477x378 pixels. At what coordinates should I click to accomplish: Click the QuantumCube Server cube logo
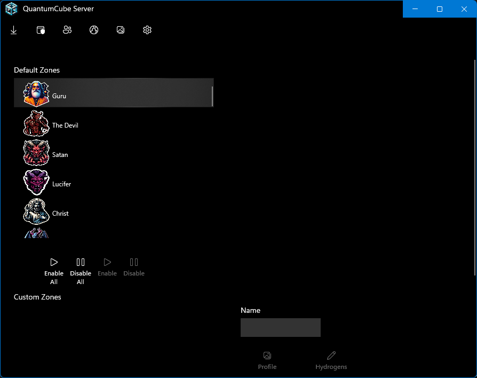(11, 9)
